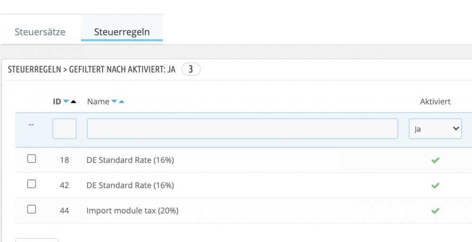The image size is (472, 242).
Task: Open DE Standard Rate (16%) with ID 18
Action: [130, 160]
